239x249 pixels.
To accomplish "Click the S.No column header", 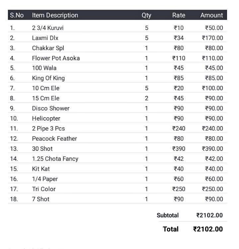I will [17, 15].
